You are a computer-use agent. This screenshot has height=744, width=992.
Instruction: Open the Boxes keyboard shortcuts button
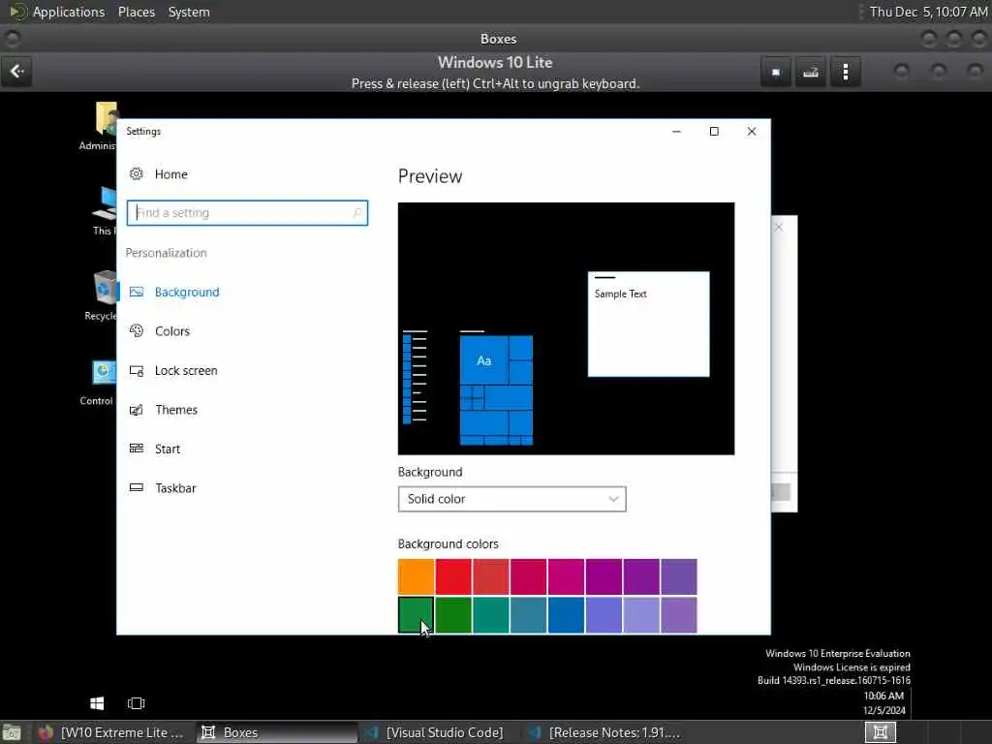(811, 72)
